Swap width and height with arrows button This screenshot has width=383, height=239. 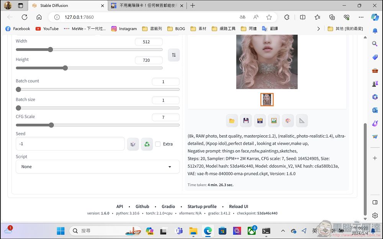pos(173,55)
